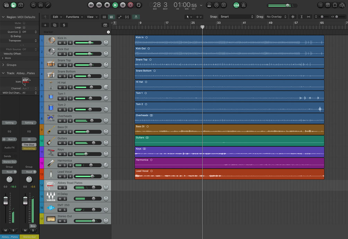Click the Bnc button on Stereo Out strip

click(33, 226)
